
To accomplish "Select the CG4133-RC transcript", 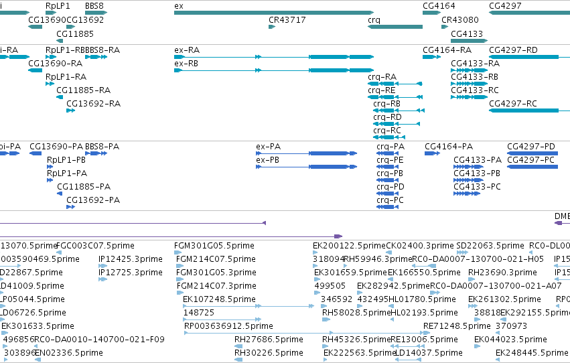I will pos(469,97).
